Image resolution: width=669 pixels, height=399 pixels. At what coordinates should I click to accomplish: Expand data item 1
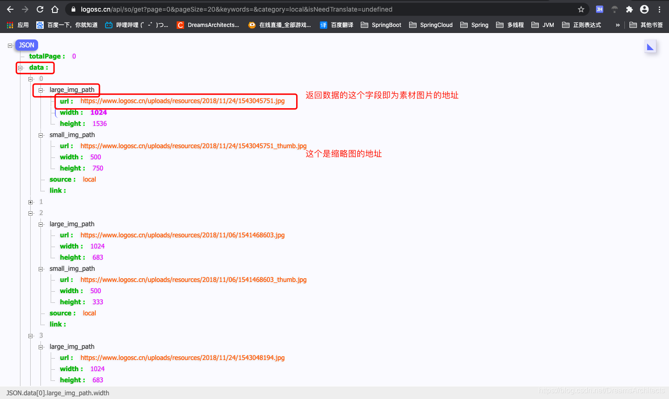pos(31,202)
